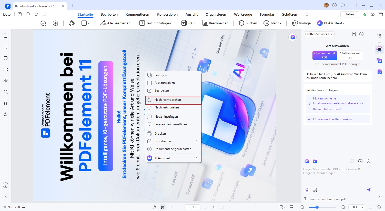The image size is (385, 211).
Task: Select the highlighter marker tool
Action: [x=72, y=23]
